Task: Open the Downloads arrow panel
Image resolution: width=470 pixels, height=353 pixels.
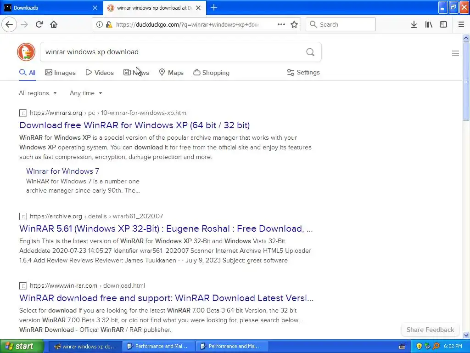Action: coord(414,24)
